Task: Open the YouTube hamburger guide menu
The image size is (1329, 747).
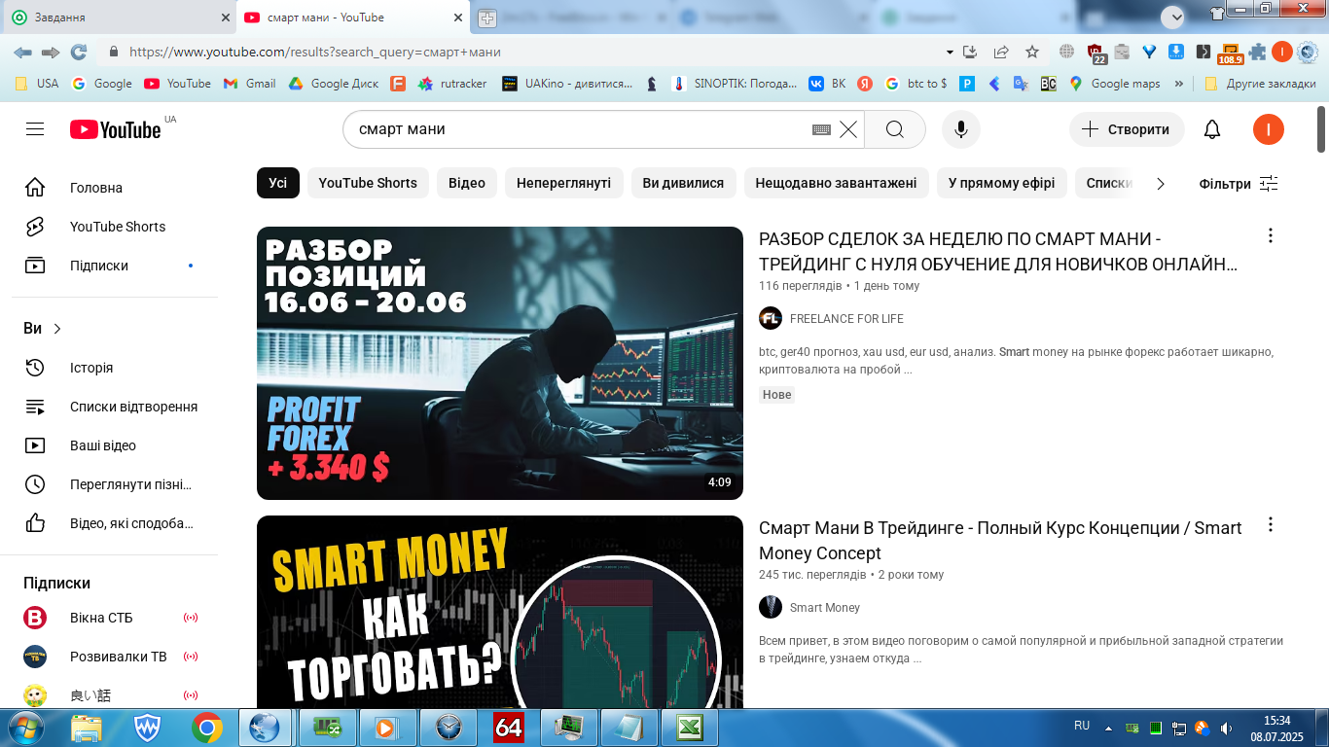Action: [x=35, y=129]
